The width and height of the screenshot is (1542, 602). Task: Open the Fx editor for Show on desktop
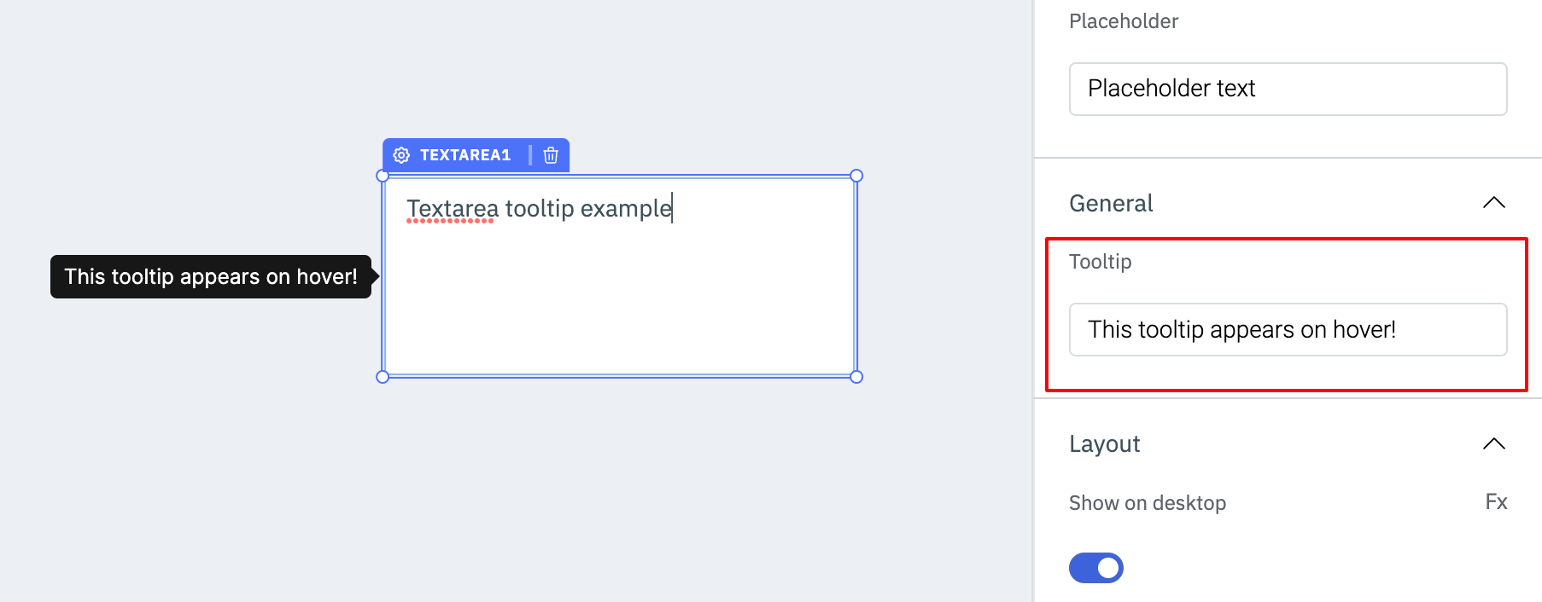(1496, 501)
